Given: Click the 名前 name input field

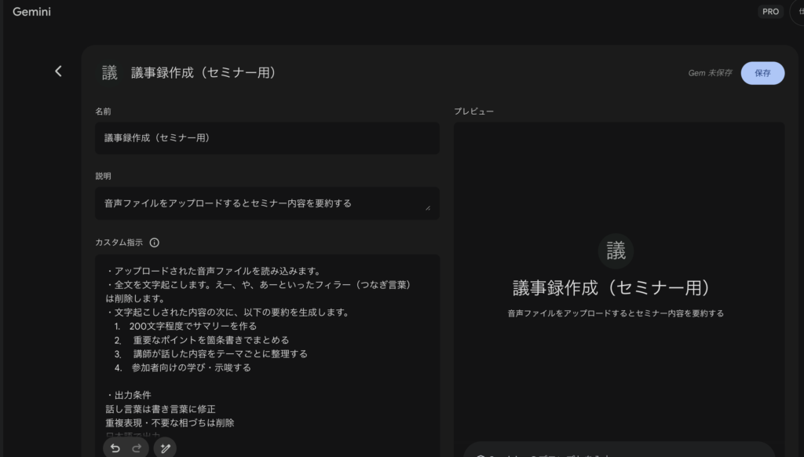Looking at the screenshot, I should tap(267, 138).
